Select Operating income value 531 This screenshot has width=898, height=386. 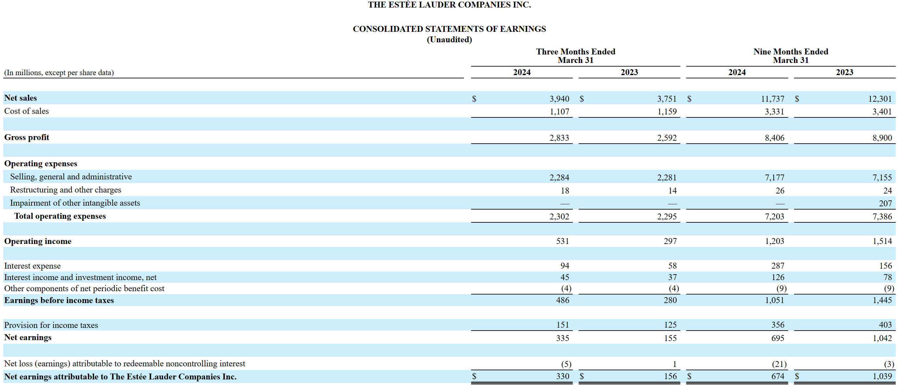pos(563,241)
